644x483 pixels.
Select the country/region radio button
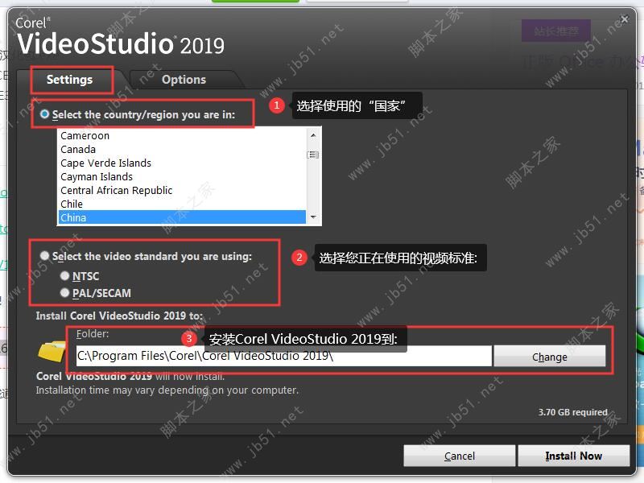pyautogui.click(x=45, y=114)
